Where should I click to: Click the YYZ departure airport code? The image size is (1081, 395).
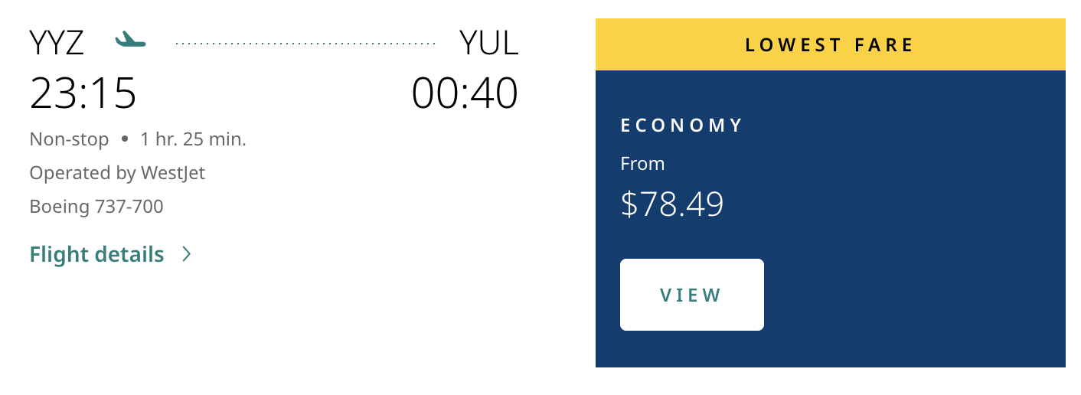click(x=57, y=43)
